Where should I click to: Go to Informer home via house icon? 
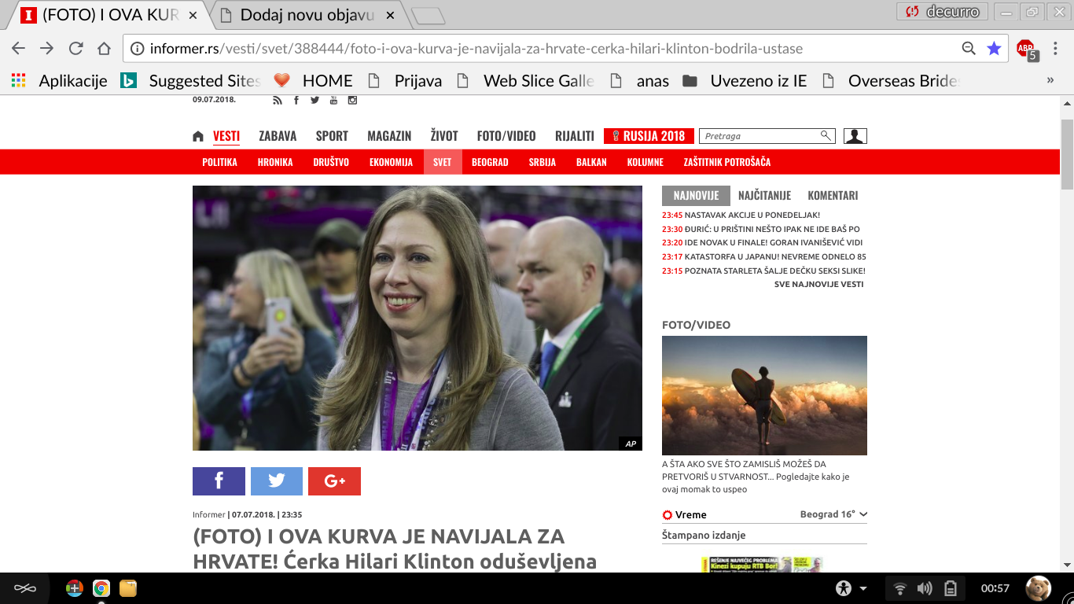pos(198,136)
